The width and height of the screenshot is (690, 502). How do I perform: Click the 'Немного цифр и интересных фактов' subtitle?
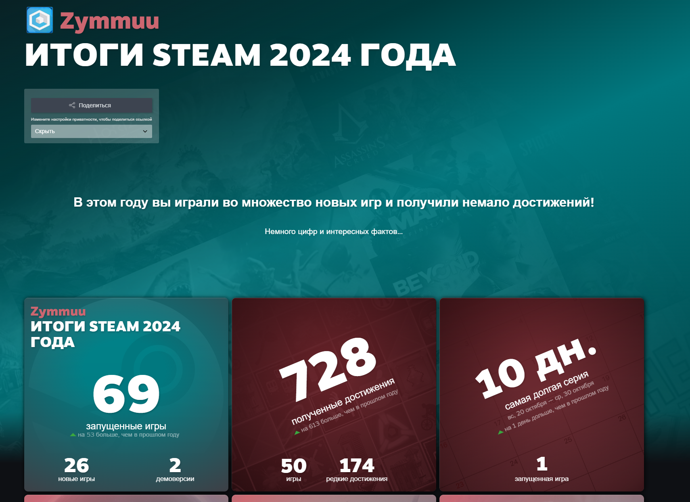[334, 232]
